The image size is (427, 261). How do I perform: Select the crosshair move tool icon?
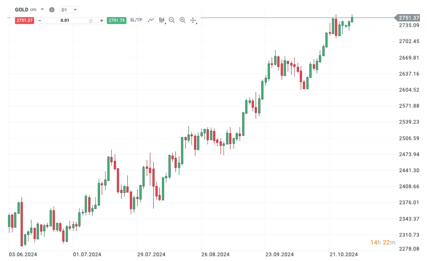coord(193,20)
